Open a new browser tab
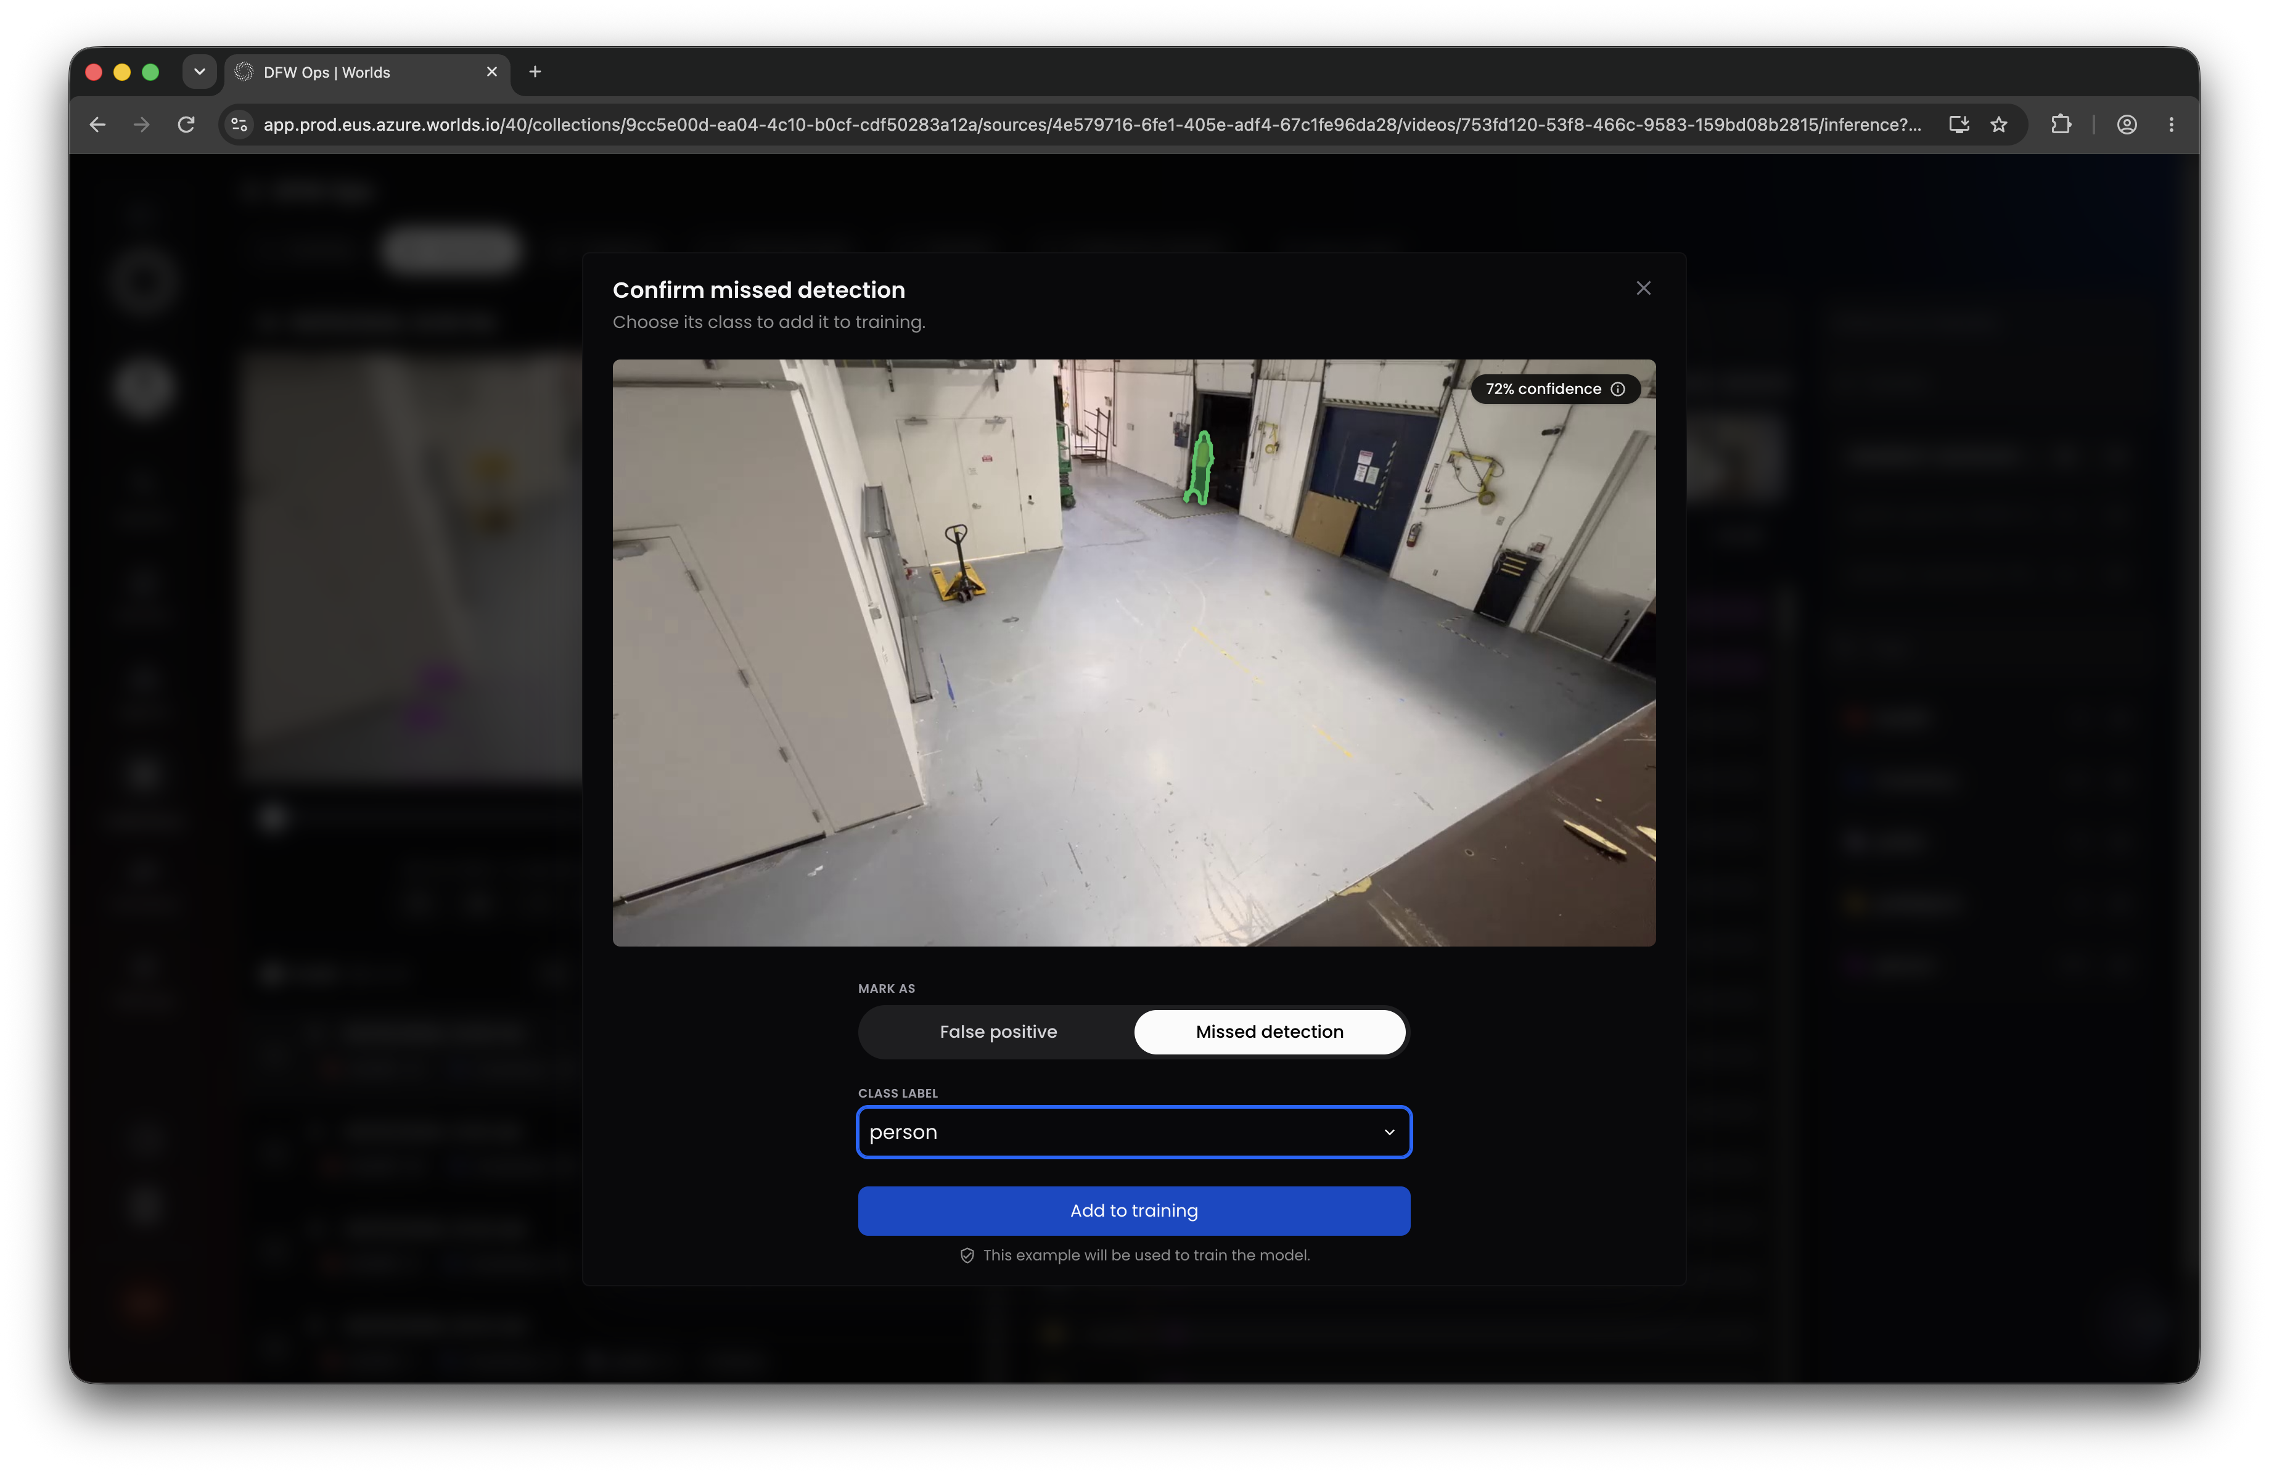The width and height of the screenshot is (2269, 1475). click(x=535, y=72)
